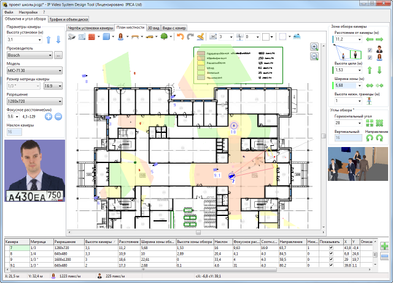Decrease focal length with blue minus
This screenshot has width=393, height=283.
(58, 116)
